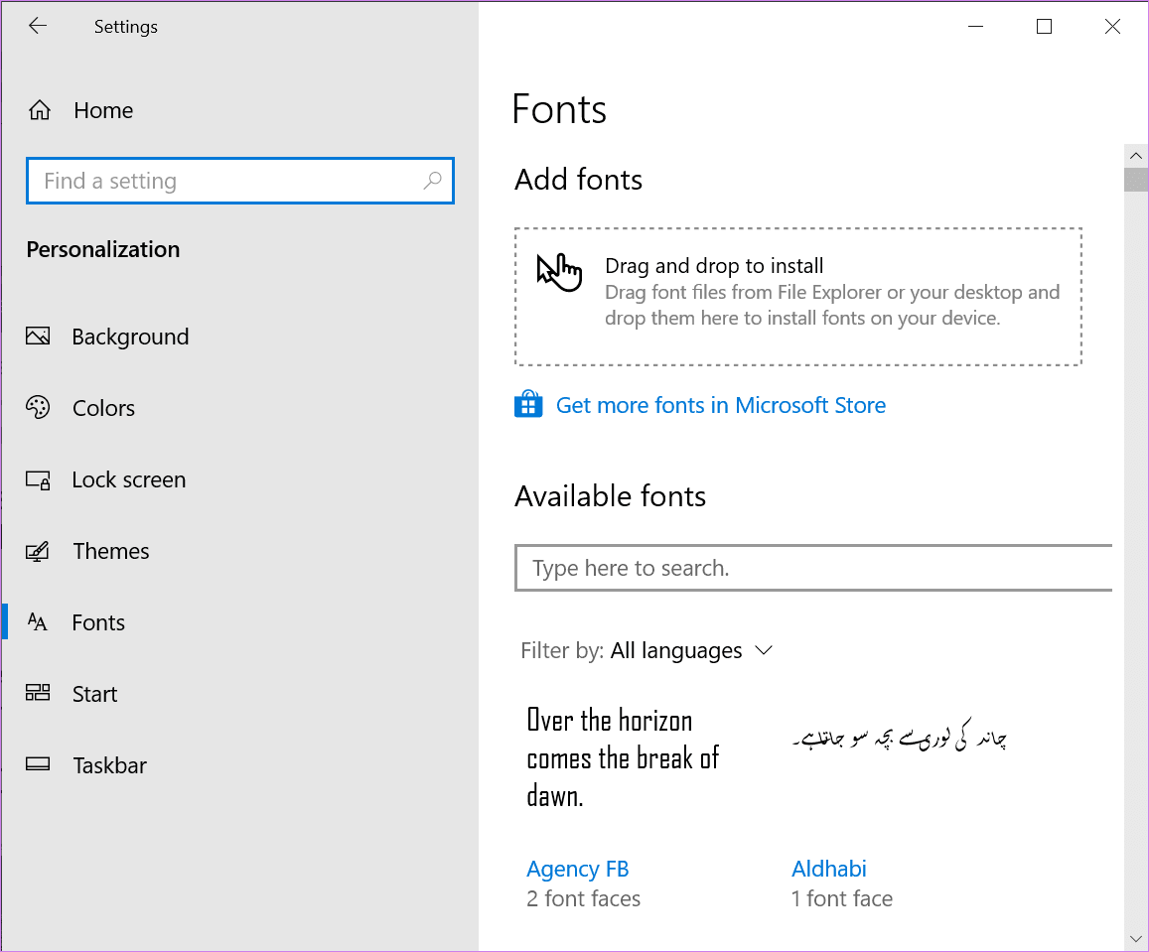Click Get more fonts in Microsoft Store link
This screenshot has width=1149, height=952.
click(721, 405)
